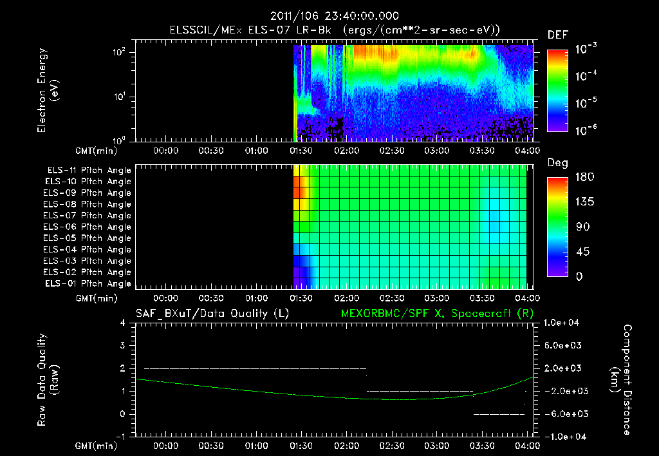Click the ELS-03 Pitch Angle row label
Viewport: 659px width, 456px height.
click(x=88, y=261)
